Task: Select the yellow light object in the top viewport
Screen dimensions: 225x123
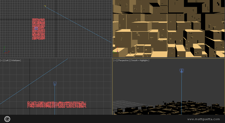Action: [x=45, y=6]
